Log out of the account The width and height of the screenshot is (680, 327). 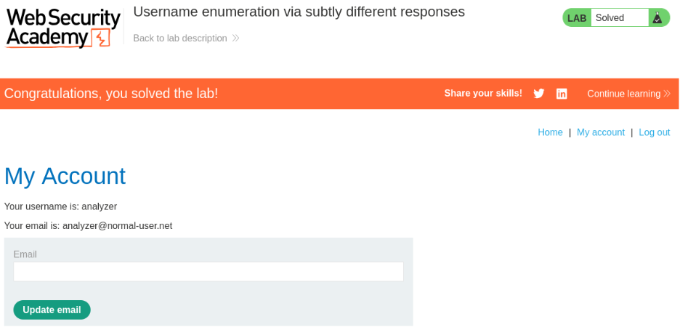[x=654, y=132]
